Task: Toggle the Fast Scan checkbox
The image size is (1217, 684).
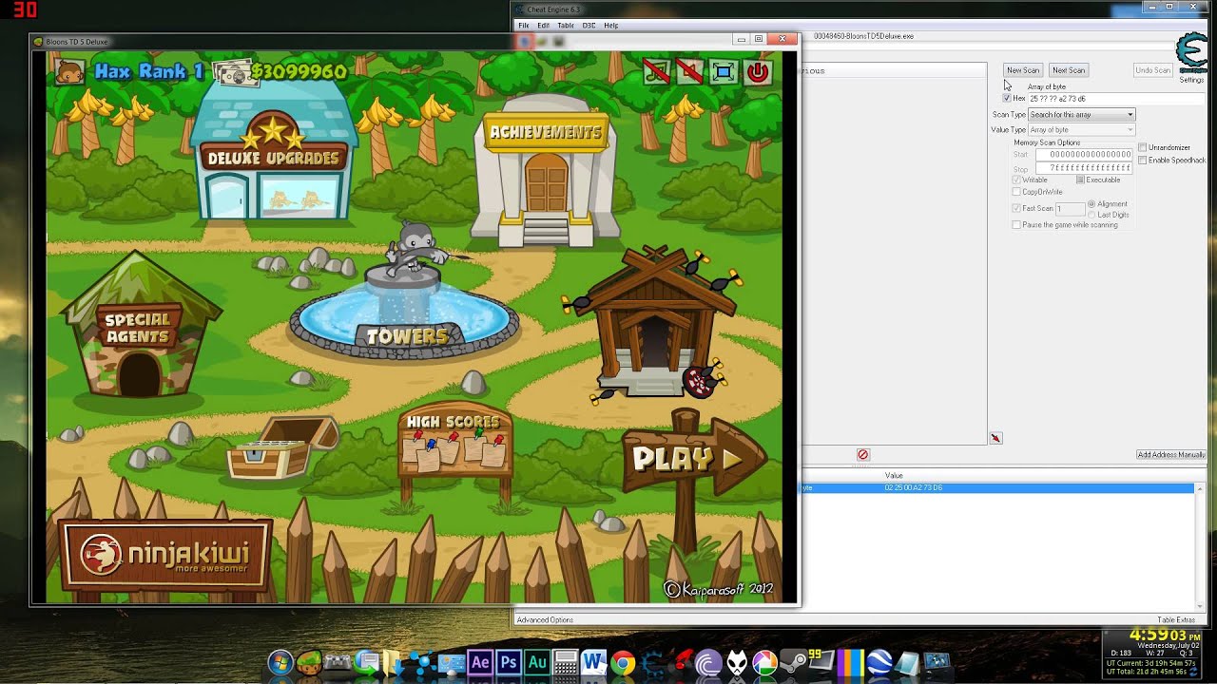Action: [x=1016, y=208]
